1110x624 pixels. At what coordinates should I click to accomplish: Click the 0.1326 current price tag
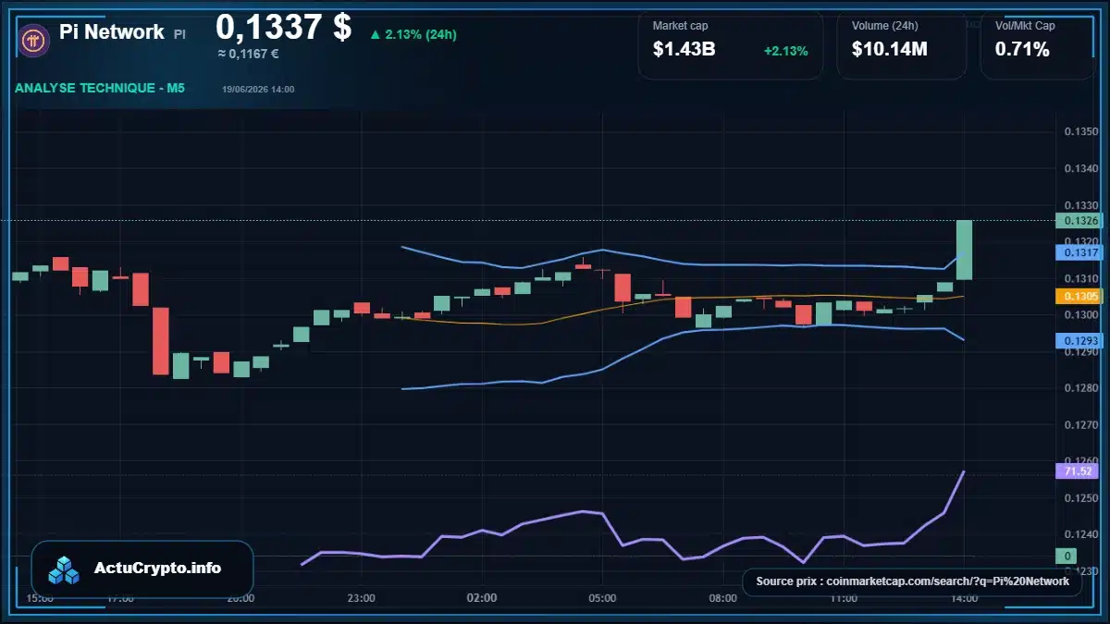coord(1081,220)
